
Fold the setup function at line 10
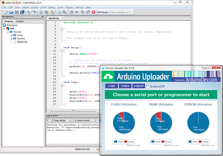(62, 51)
